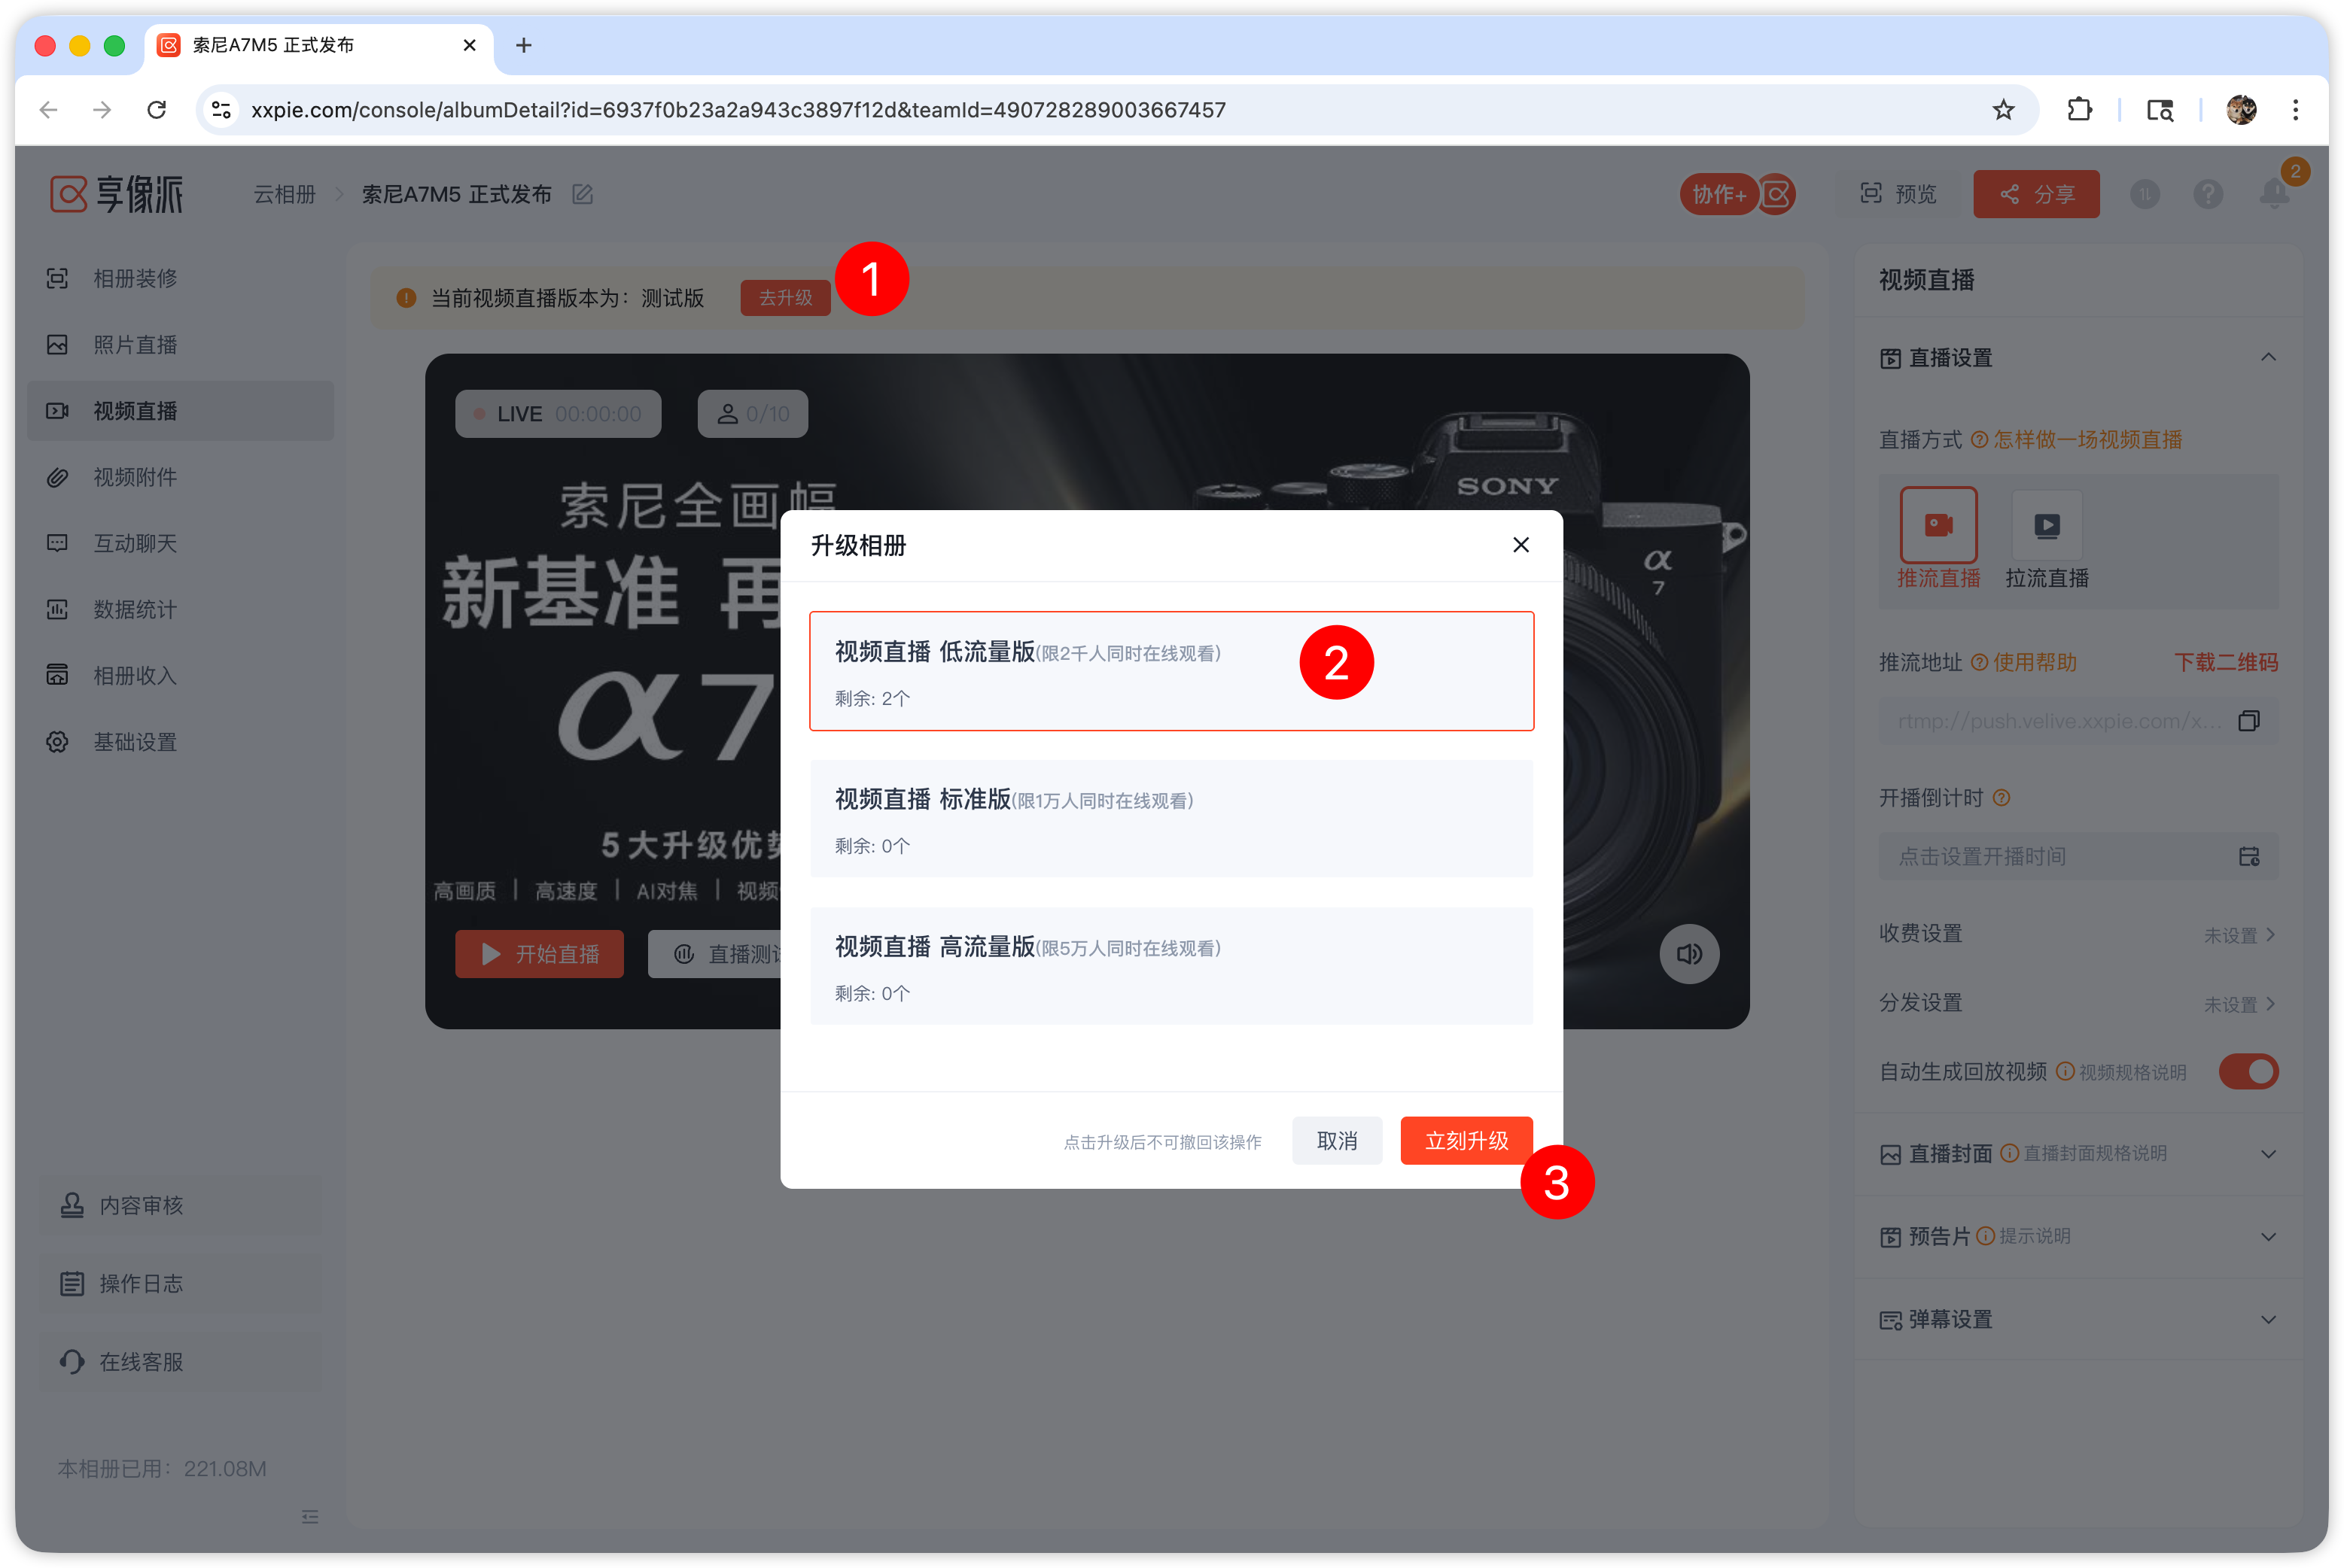Expand the 预告片 section

tap(2267, 1237)
